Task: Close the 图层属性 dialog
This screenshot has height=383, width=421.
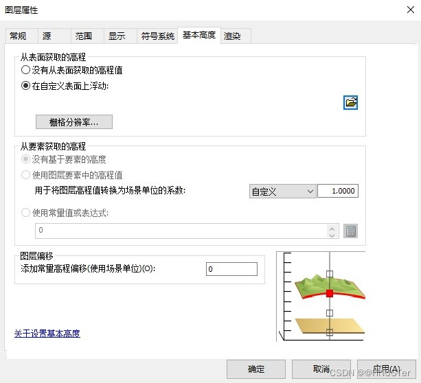Action: tap(411, 10)
